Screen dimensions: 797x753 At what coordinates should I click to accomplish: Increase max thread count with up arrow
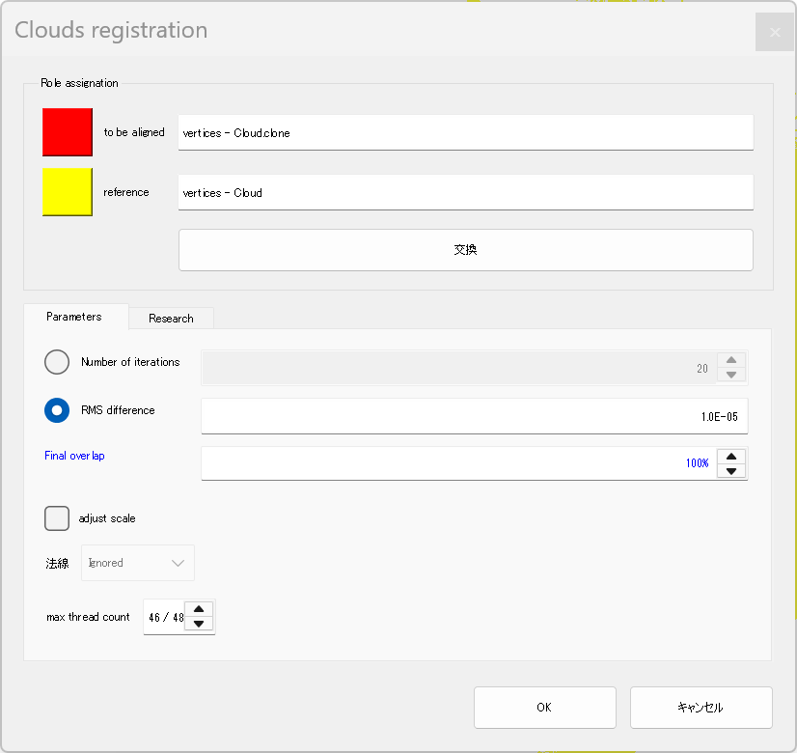(199, 609)
